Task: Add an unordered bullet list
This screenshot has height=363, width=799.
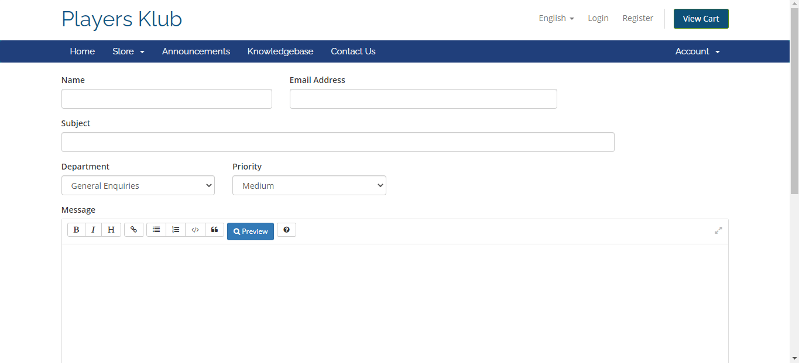Action: point(156,230)
